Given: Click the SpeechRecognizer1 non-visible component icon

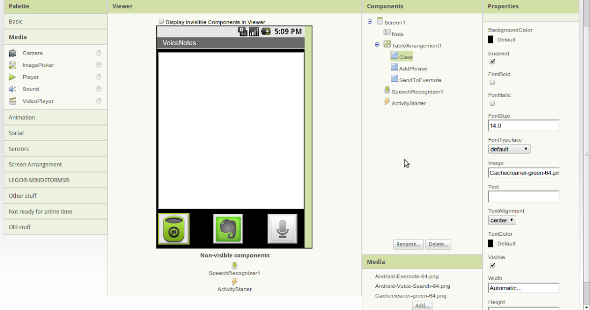Looking at the screenshot, I should point(235,266).
